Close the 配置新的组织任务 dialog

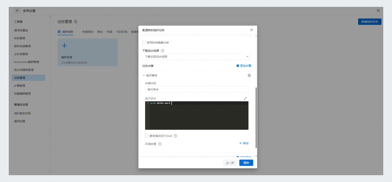point(252,30)
